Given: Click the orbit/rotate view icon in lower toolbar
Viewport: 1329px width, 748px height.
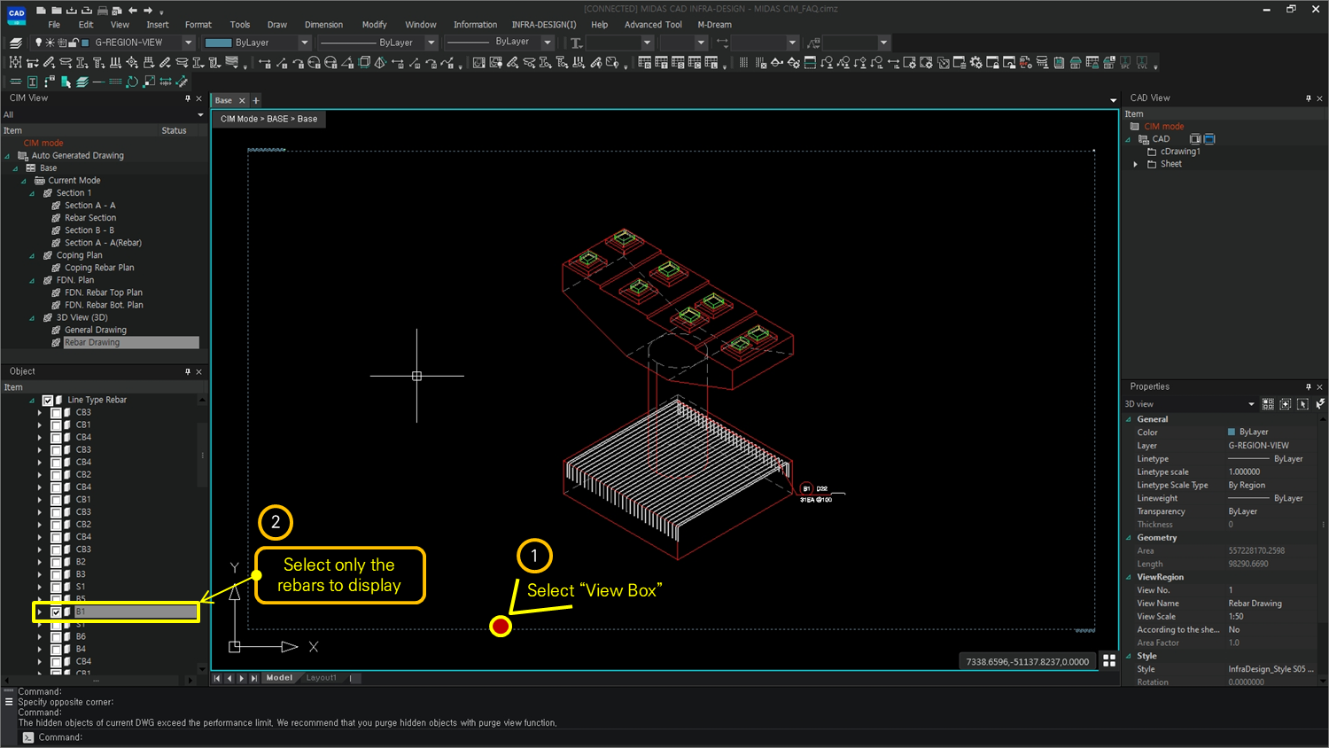Looking at the screenshot, I should (131, 81).
